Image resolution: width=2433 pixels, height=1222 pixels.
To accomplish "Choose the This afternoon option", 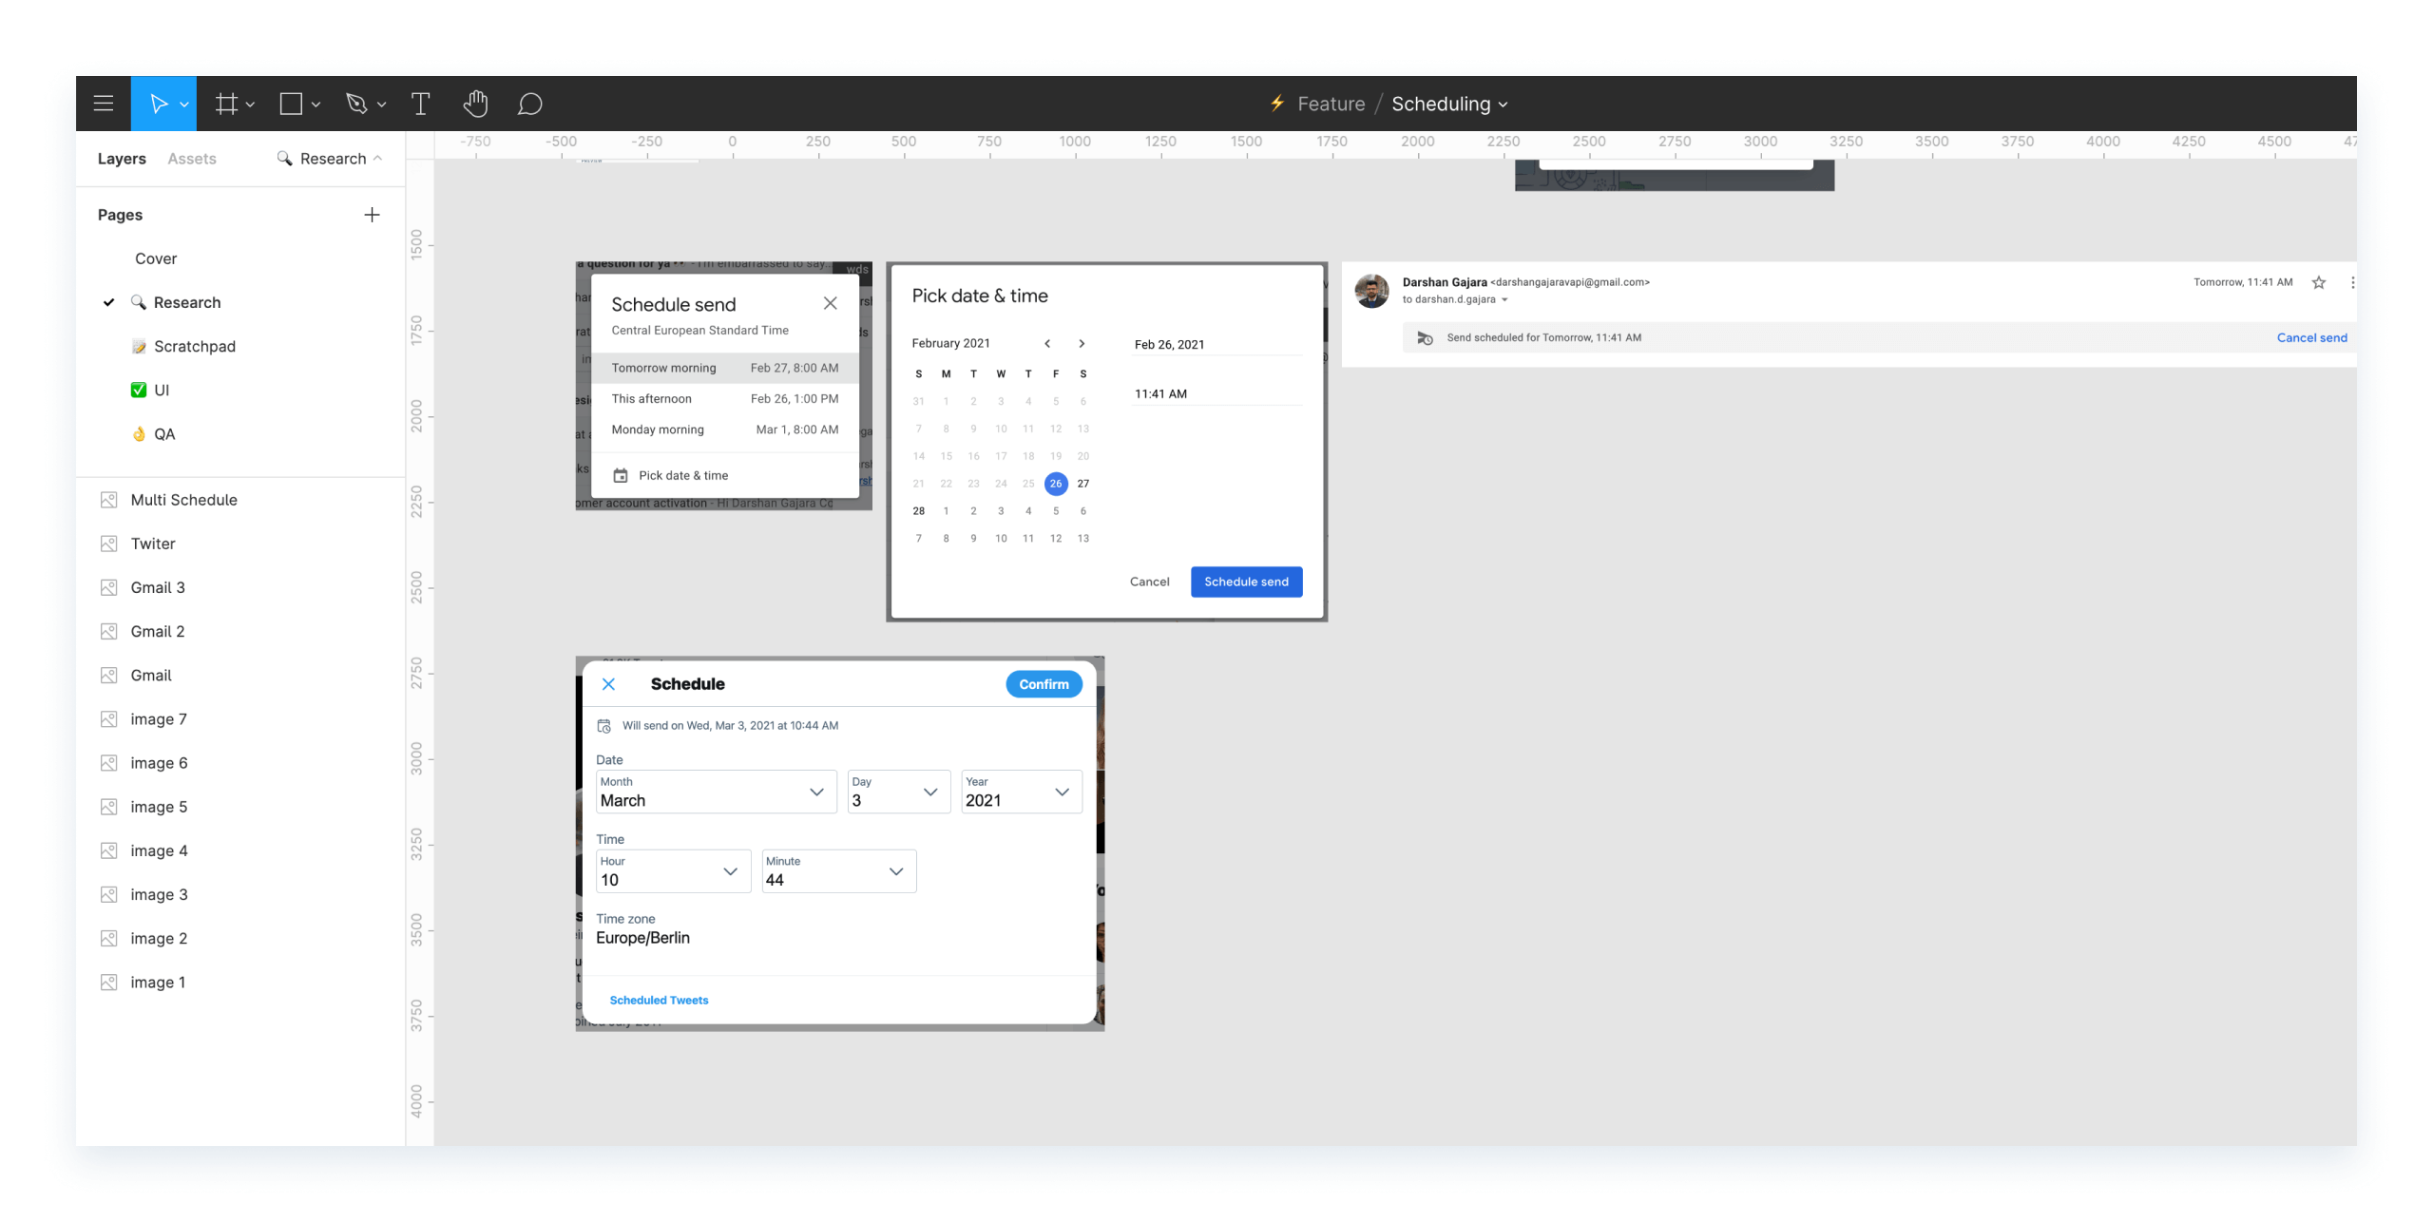I will (725, 399).
